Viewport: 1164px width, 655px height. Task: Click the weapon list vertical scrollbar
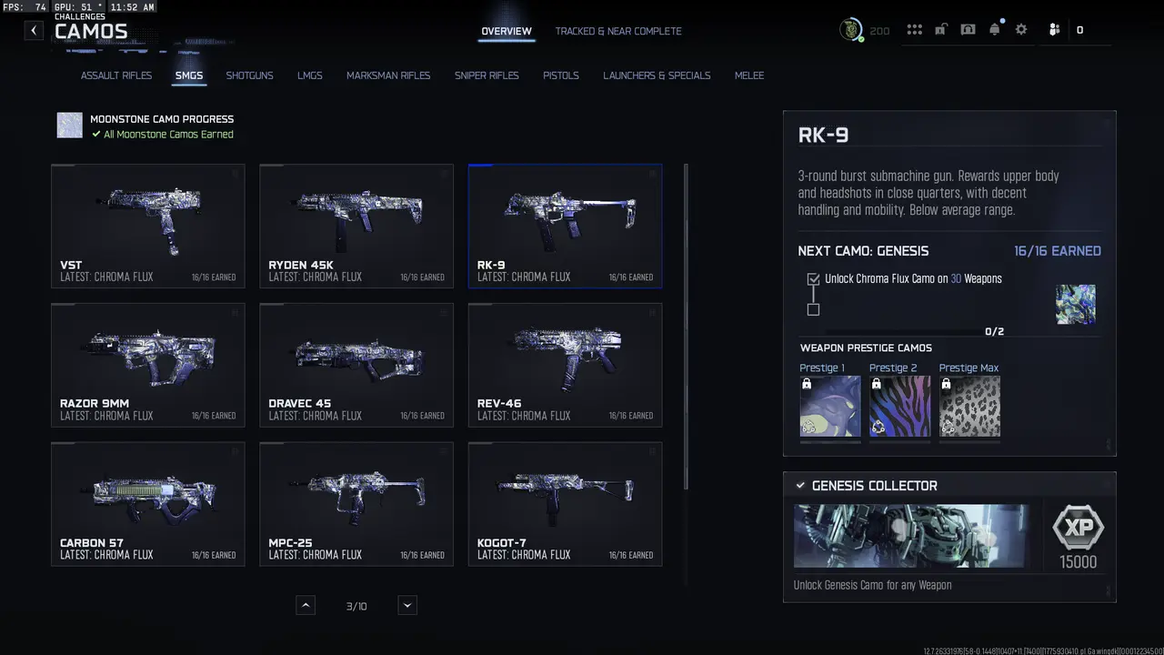[x=686, y=326]
